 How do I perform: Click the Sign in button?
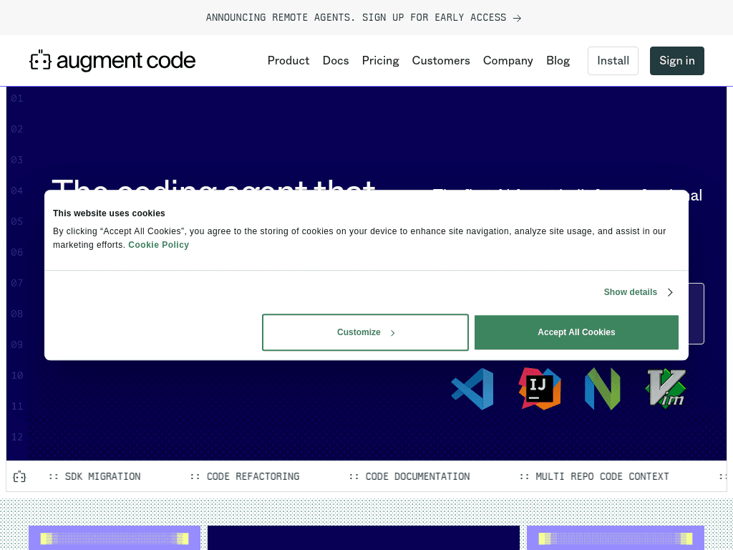click(x=677, y=61)
